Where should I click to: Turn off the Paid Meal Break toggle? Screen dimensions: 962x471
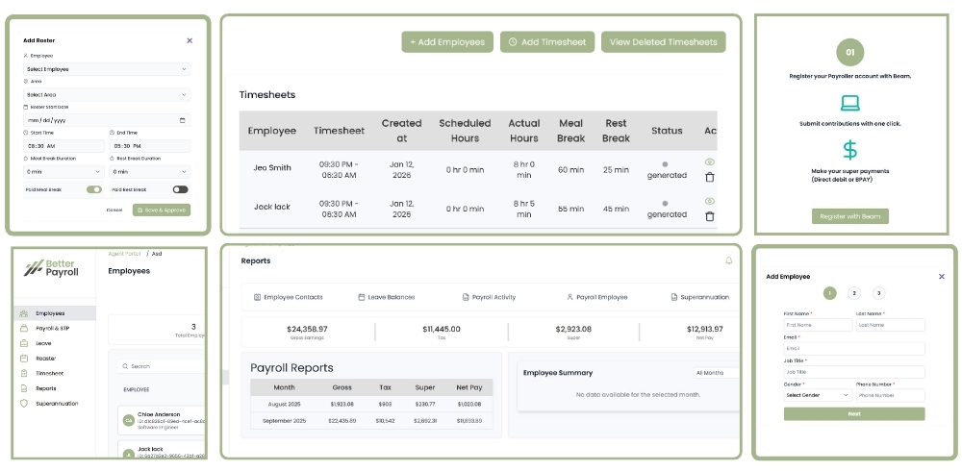point(94,189)
